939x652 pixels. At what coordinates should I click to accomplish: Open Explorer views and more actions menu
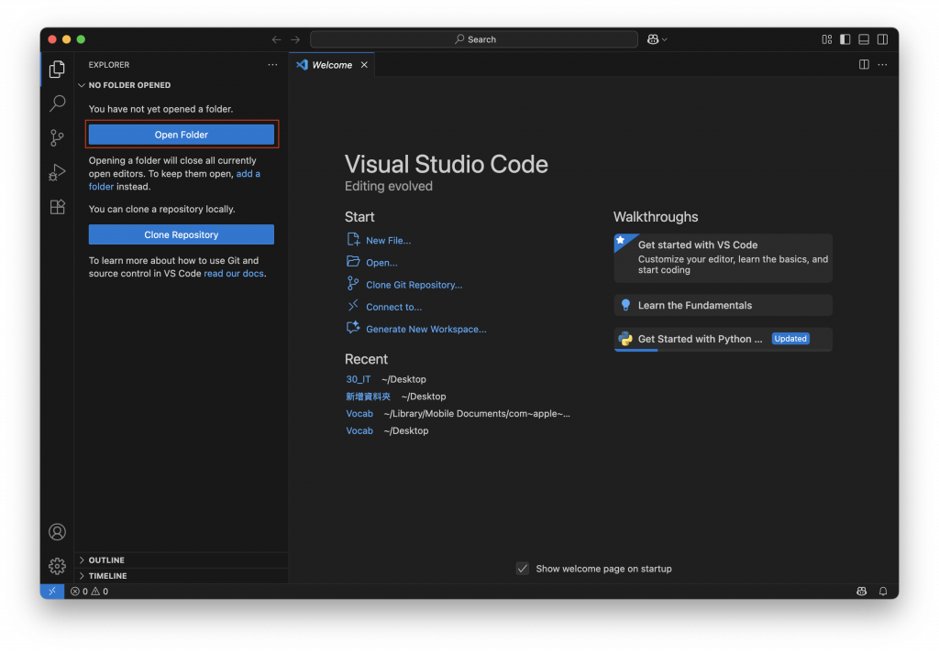pos(272,65)
